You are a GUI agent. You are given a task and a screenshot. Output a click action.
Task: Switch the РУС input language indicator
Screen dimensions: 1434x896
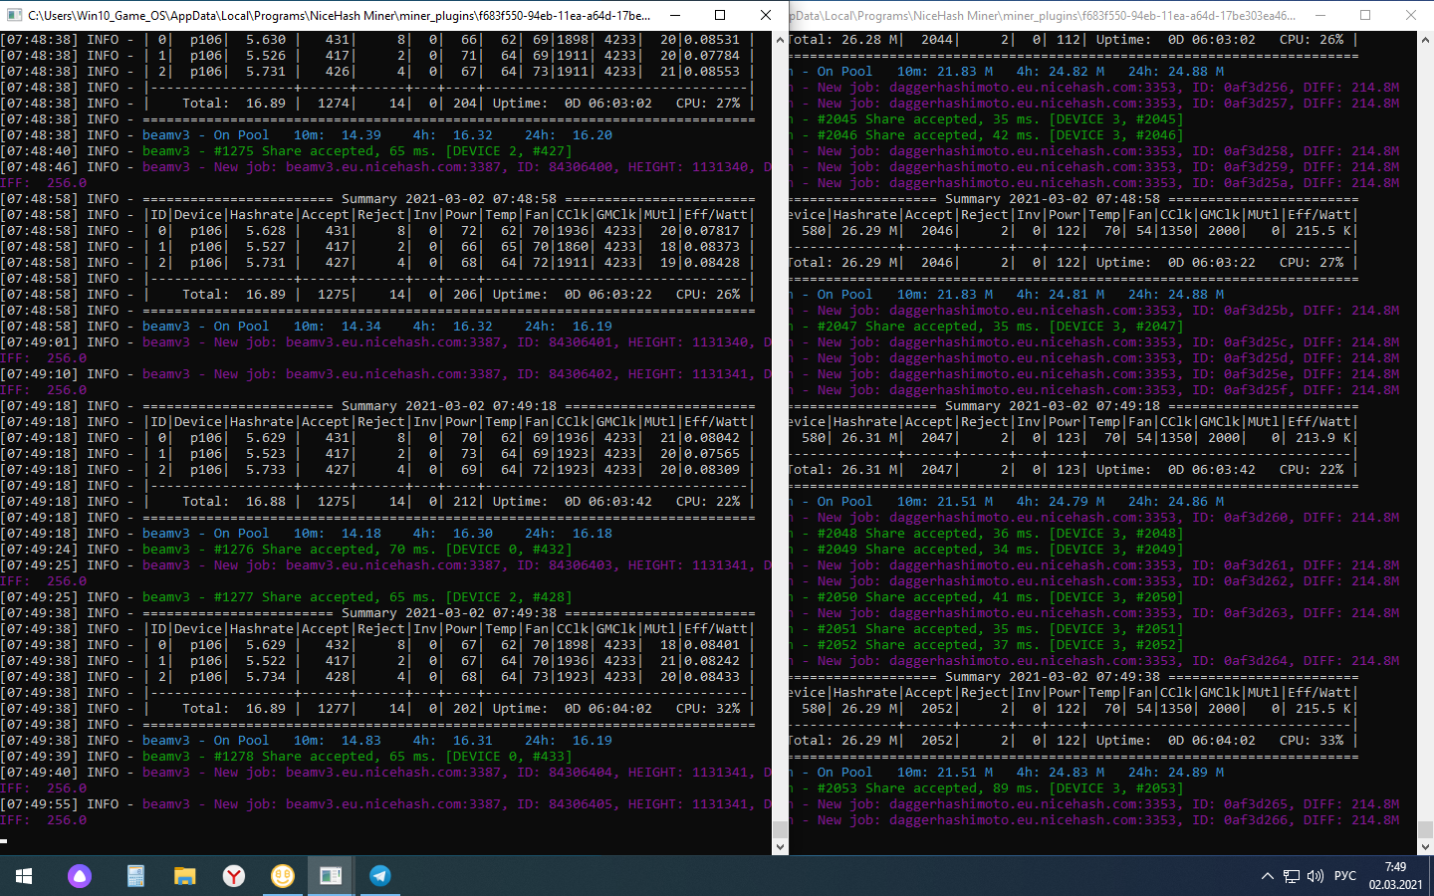[1345, 876]
